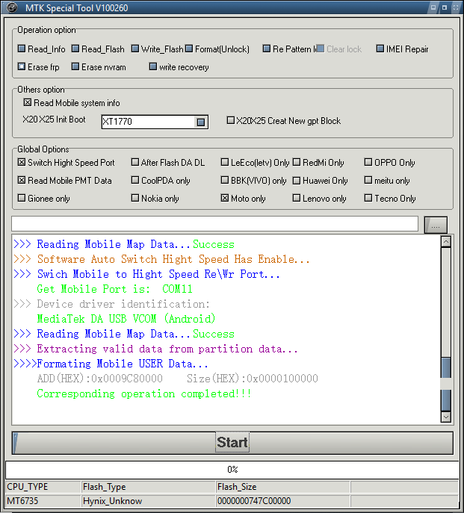Minimize the MTK Special Tool window
The image size is (464, 513).
click(x=433, y=7)
